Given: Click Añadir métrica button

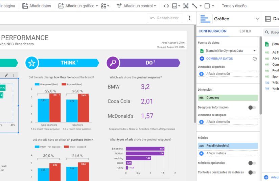Looking at the screenshot, I should 228,153.
